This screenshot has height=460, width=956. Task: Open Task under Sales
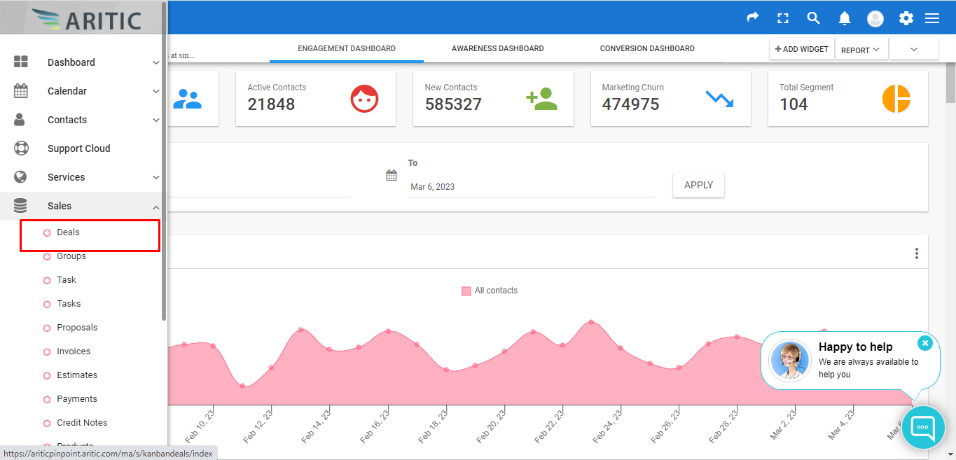point(67,280)
